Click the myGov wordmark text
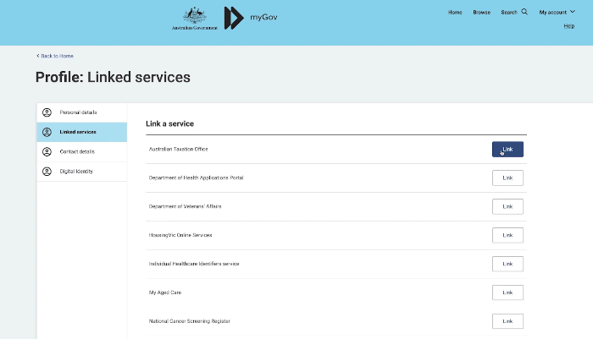The height and width of the screenshot is (339, 593). (263, 18)
